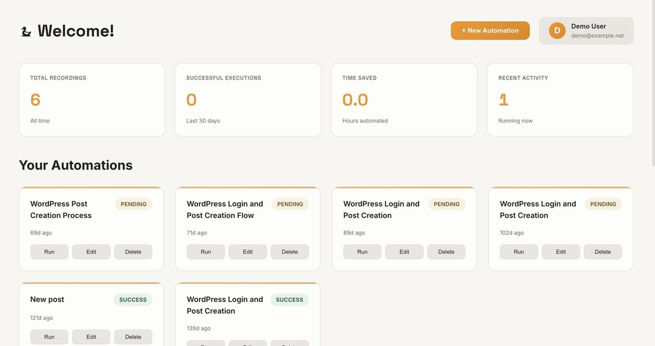
Task: Click the Time Saved value 0.0
Action: pos(355,100)
